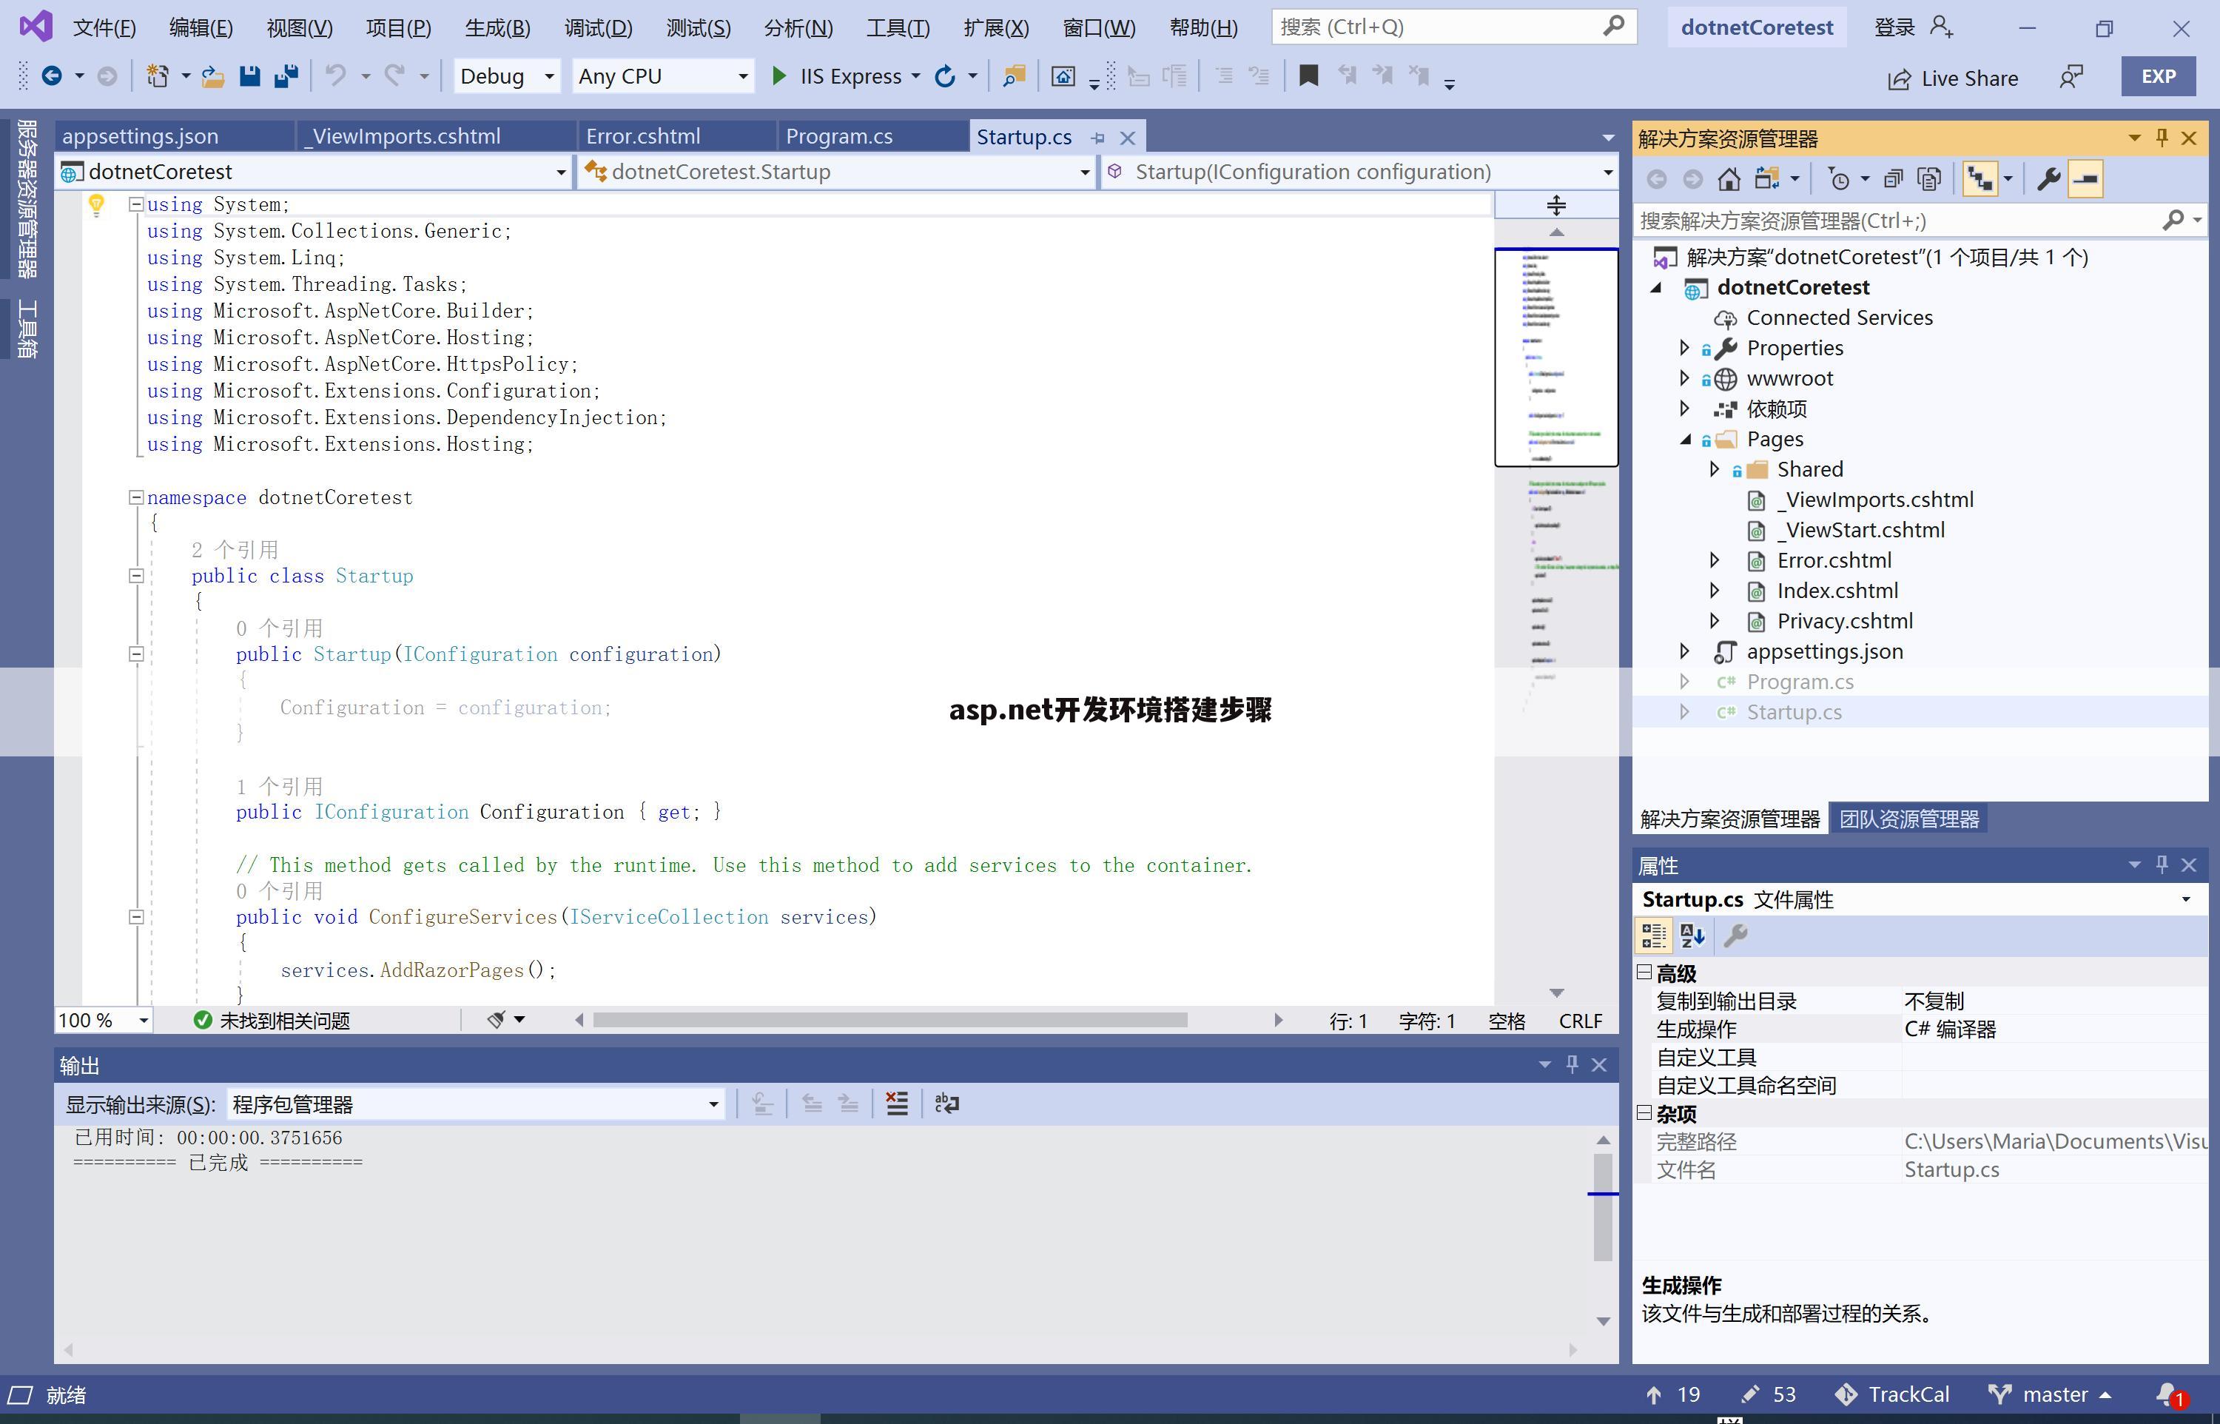The width and height of the screenshot is (2220, 1424).
Task: Click the Save All icon
Action: 286,77
